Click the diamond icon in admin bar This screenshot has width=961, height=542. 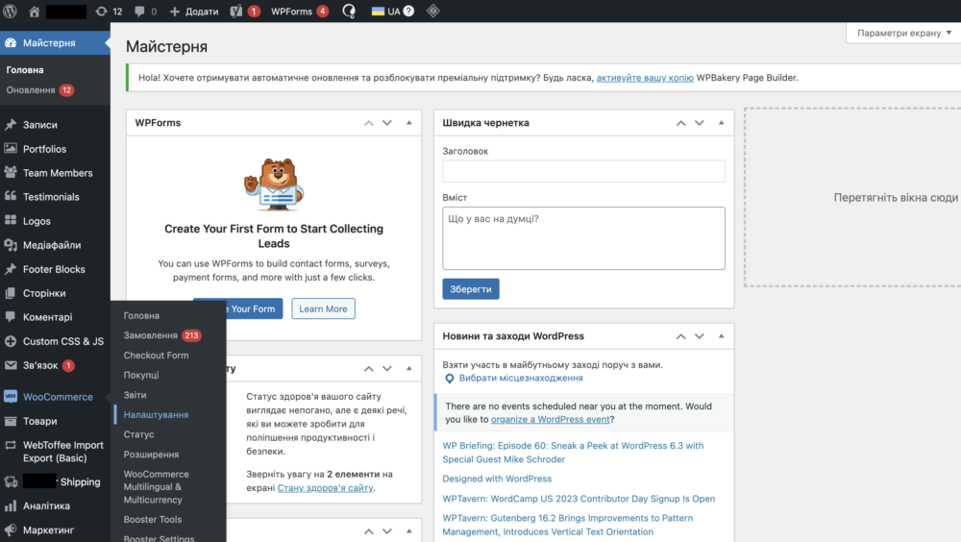433,11
